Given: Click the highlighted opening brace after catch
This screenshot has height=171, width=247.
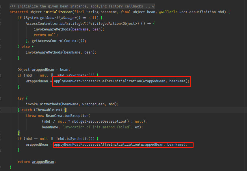Looking at the screenshot, I should (65, 110).
